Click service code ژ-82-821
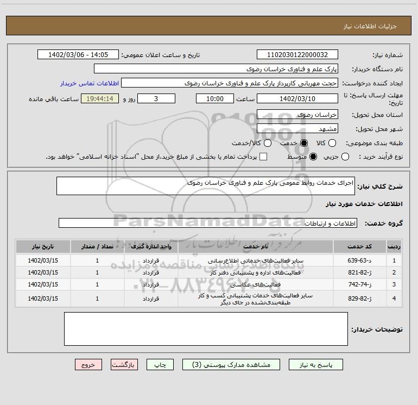The height and width of the screenshot is (405, 418). [359, 272]
